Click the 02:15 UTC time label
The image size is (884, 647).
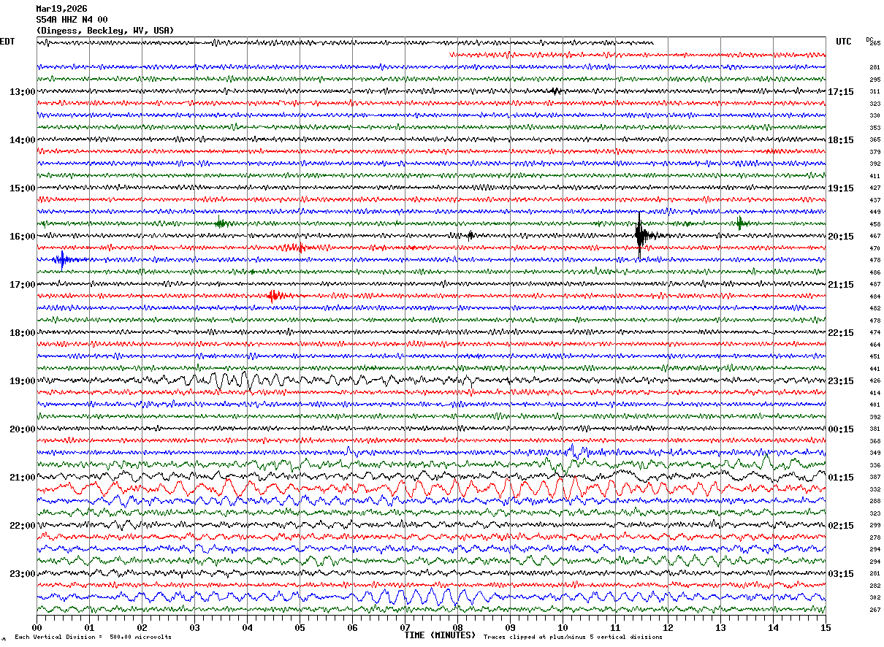pyautogui.click(x=841, y=525)
